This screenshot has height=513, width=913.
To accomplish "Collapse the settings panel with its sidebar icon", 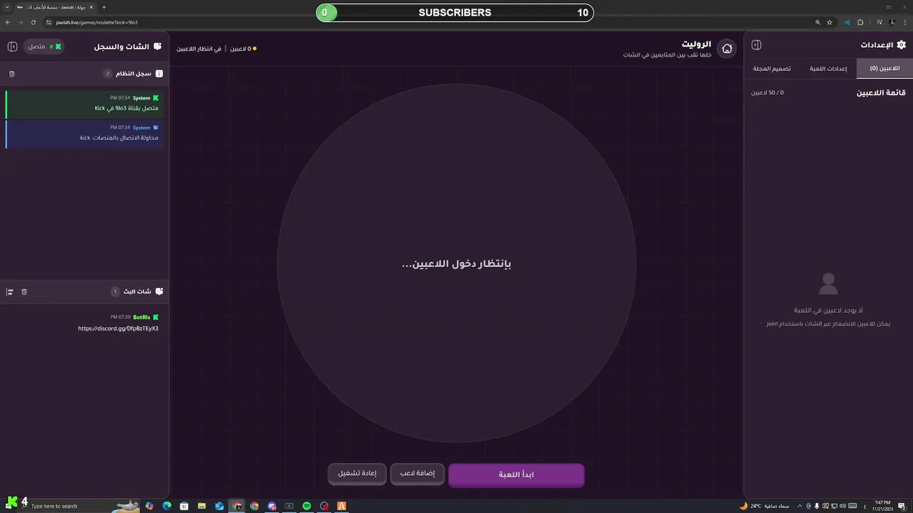I will pos(756,45).
